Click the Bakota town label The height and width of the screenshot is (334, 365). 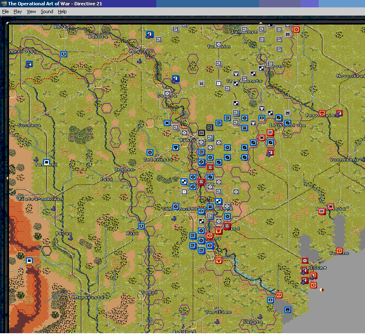coord(98,37)
